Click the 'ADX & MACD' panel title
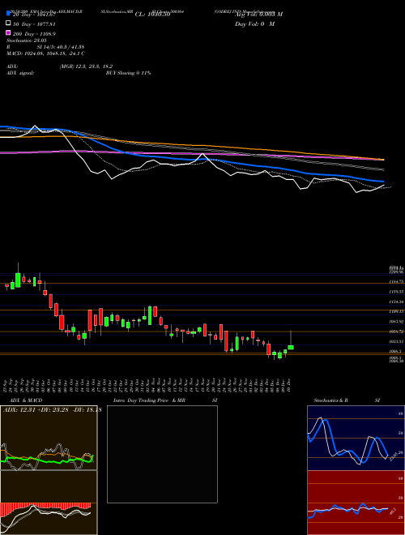This screenshot has width=405, height=535. point(26,400)
